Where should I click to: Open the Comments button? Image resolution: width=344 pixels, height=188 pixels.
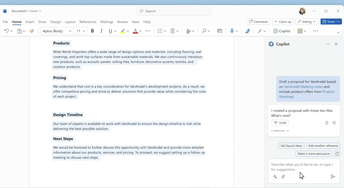[x=258, y=21]
